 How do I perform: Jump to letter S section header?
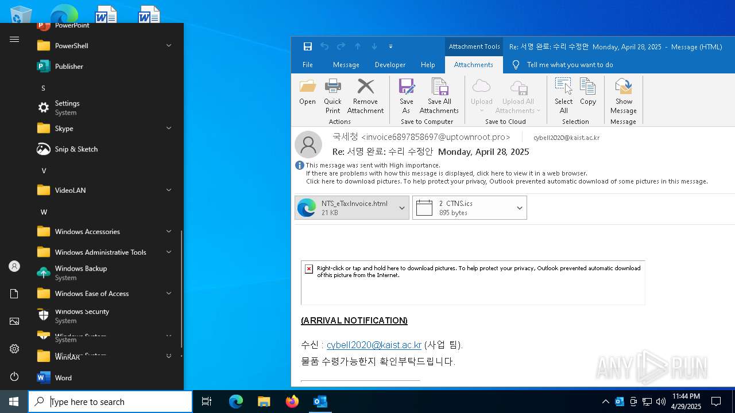tap(43, 88)
